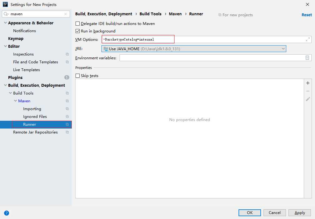Screen dimensions: 315x219
Task: Click project-level icon next to Ignored Files
Action: coord(67,117)
